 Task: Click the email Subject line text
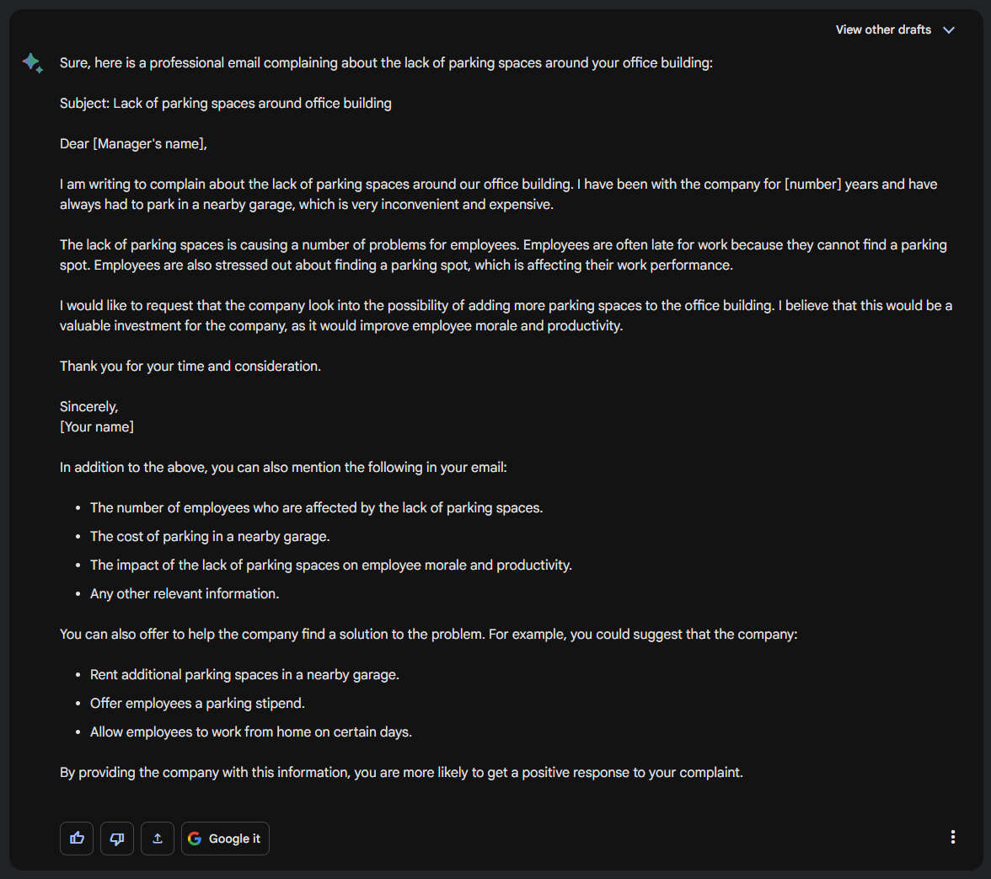tap(226, 104)
